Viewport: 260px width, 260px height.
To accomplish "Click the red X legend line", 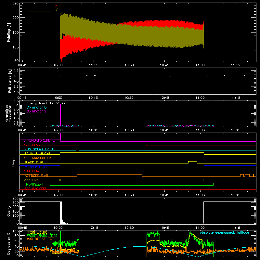I will pos(39,7).
